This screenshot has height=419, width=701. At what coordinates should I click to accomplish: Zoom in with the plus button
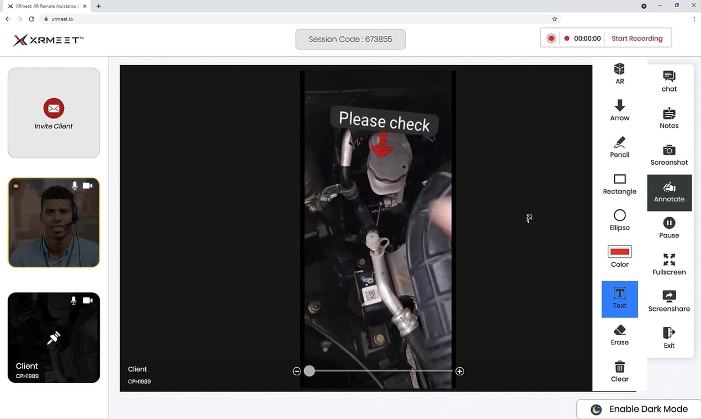pyautogui.click(x=460, y=371)
